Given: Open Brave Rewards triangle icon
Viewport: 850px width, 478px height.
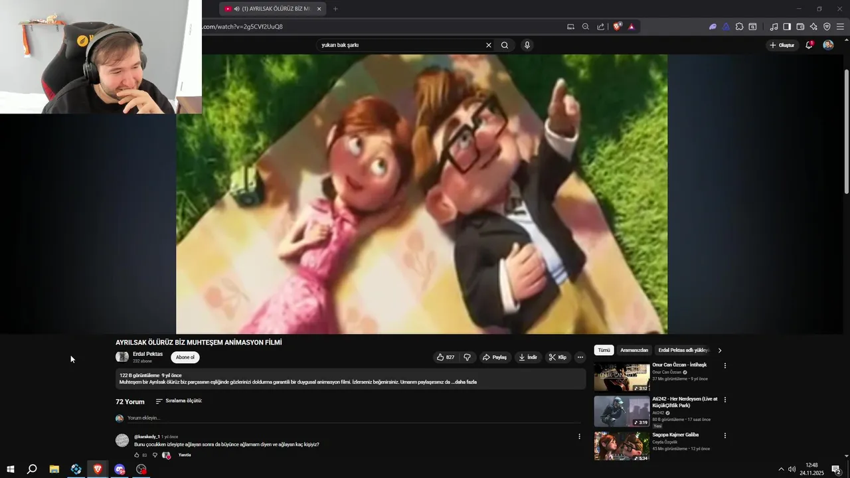Looking at the screenshot, I should (x=632, y=27).
